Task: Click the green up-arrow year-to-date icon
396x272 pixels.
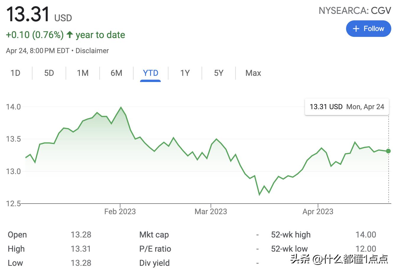Action: [x=70, y=35]
